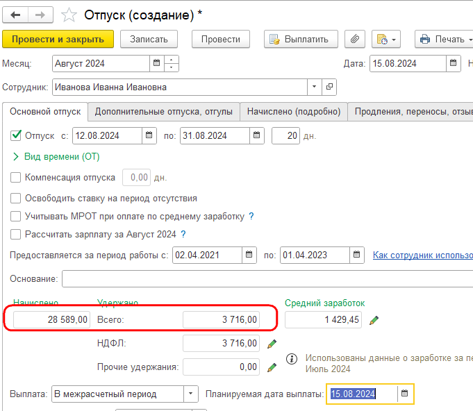The image size is (473, 411).
Task: Click the vacation start date field 12.08.2024
Action: (x=107, y=135)
